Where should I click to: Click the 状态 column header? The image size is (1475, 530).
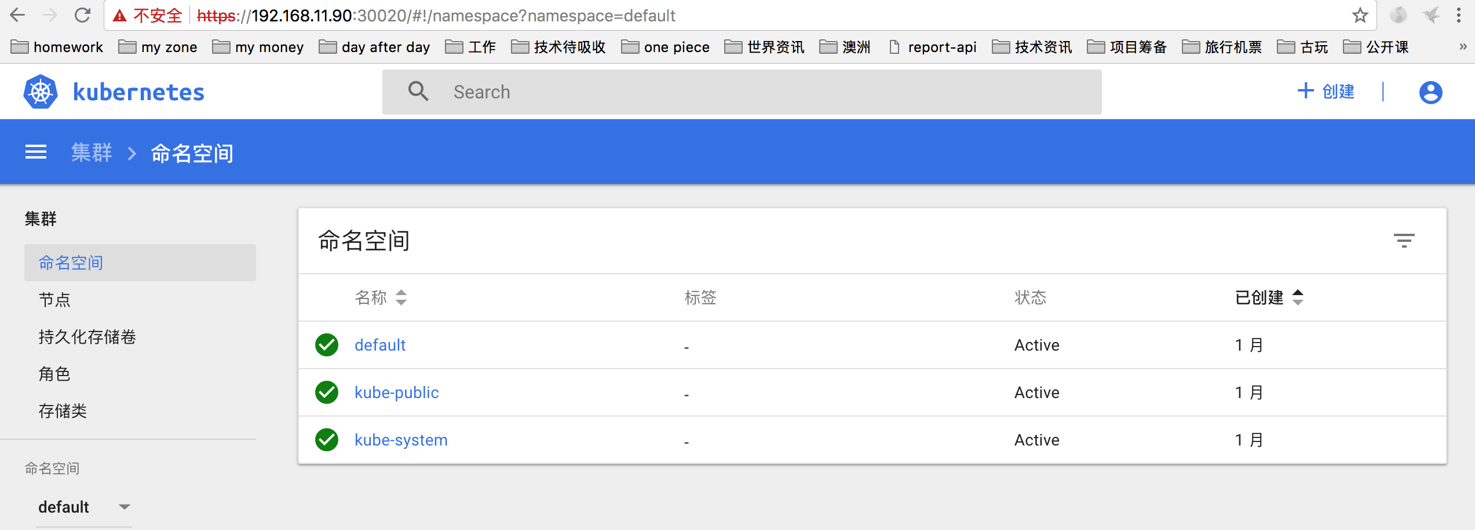coord(1031,297)
